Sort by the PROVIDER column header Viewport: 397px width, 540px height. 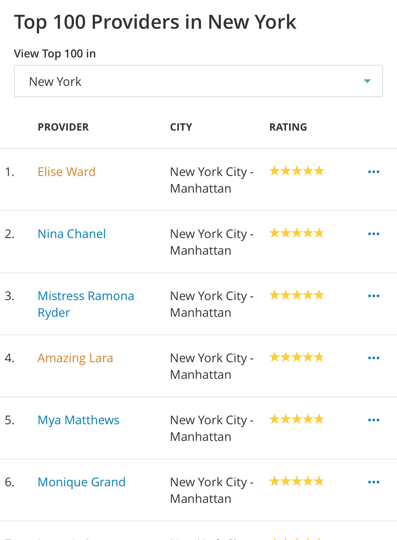pos(63,127)
